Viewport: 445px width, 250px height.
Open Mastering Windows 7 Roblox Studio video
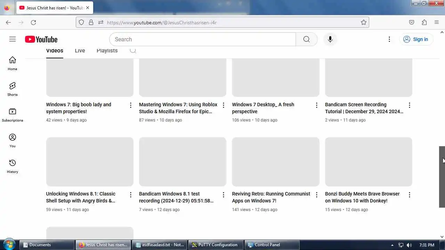pyautogui.click(x=178, y=108)
